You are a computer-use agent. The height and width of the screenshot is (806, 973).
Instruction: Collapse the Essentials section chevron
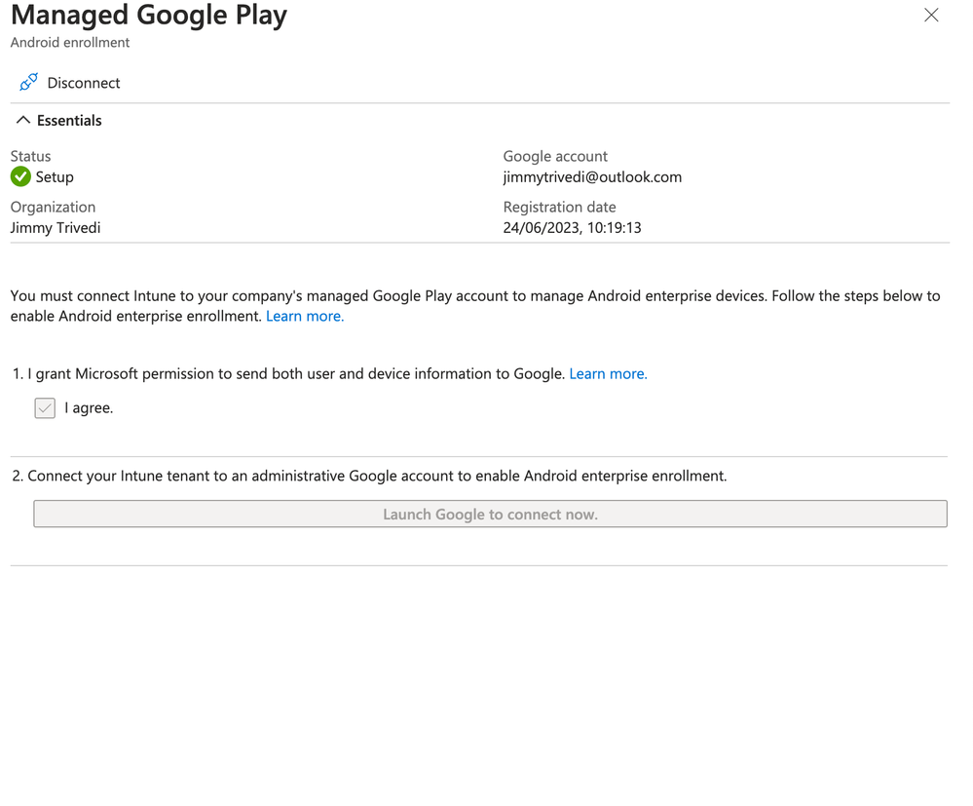point(23,121)
